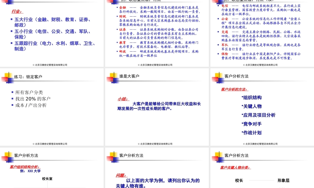Viewport: 314px width, 188px height.
Task: Click the example label 例：XXX 大学
Action: [30, 171]
